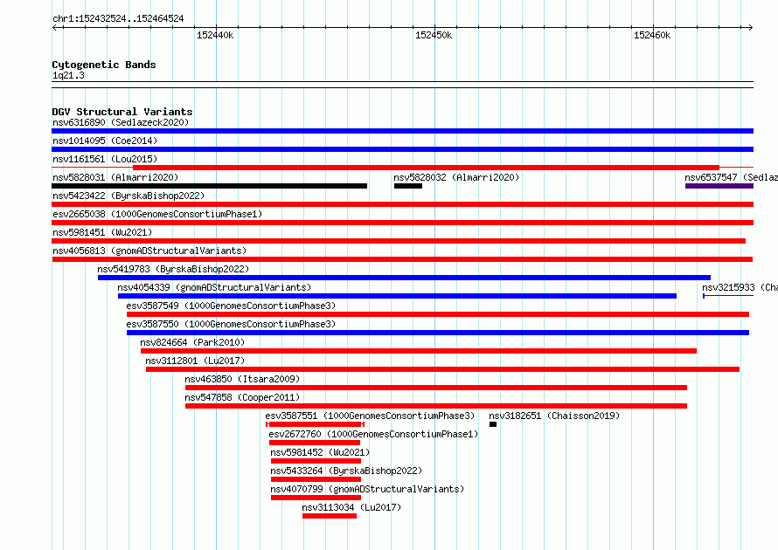Click the red bar of nsv824664
778x550 pixels.
(x=419, y=351)
